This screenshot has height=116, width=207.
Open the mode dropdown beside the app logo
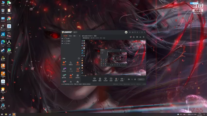[75, 32]
